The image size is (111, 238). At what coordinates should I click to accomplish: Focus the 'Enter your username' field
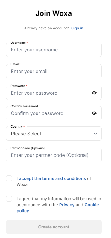[x=54, y=50]
